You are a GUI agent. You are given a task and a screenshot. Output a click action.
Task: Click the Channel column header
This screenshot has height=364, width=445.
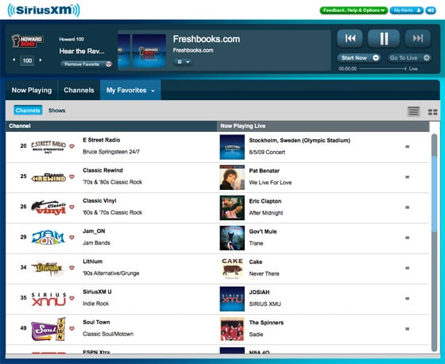click(x=111, y=126)
